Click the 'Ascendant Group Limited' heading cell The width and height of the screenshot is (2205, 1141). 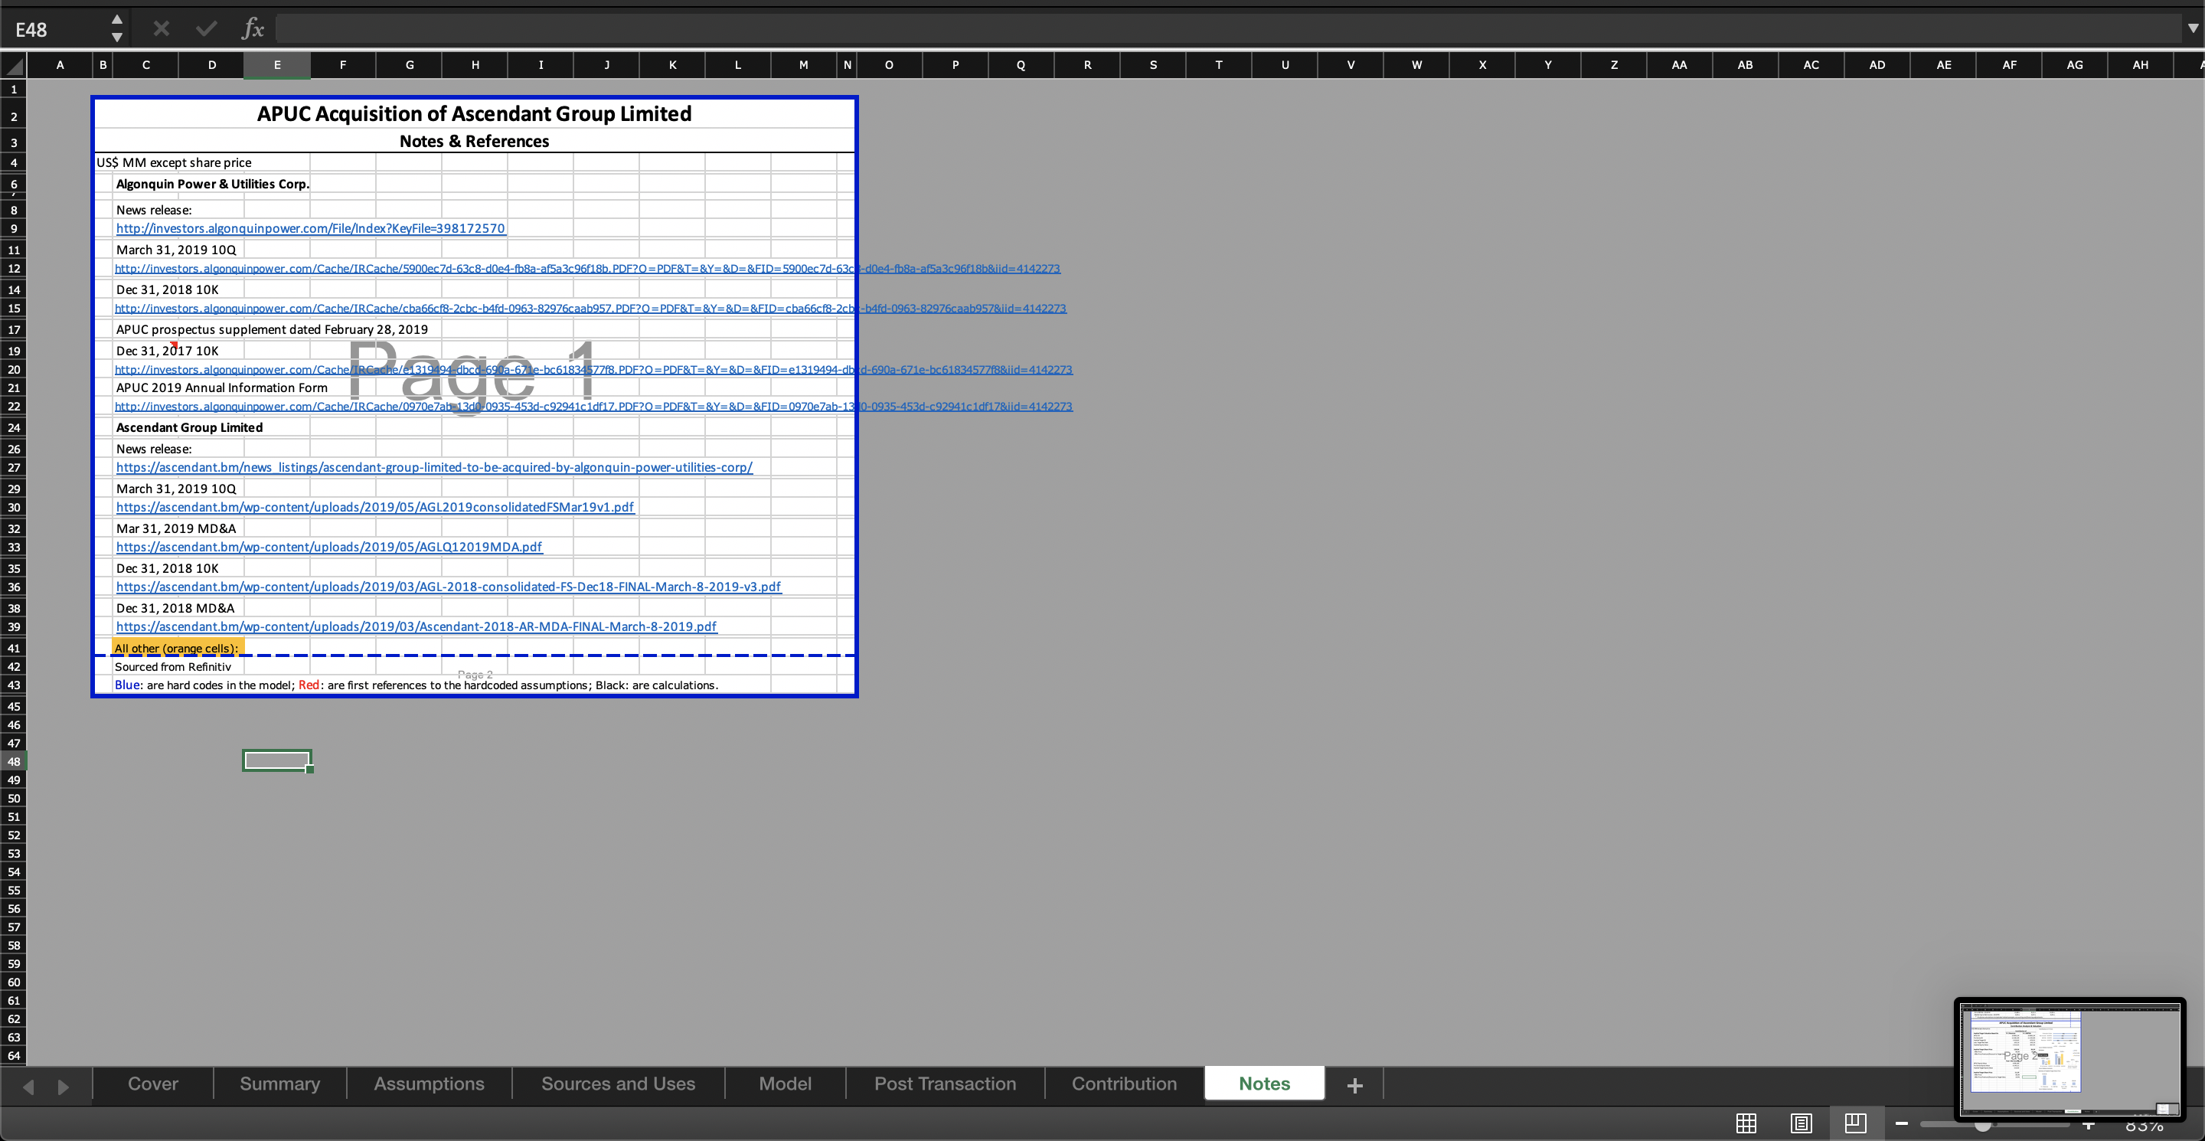pyautogui.click(x=189, y=428)
